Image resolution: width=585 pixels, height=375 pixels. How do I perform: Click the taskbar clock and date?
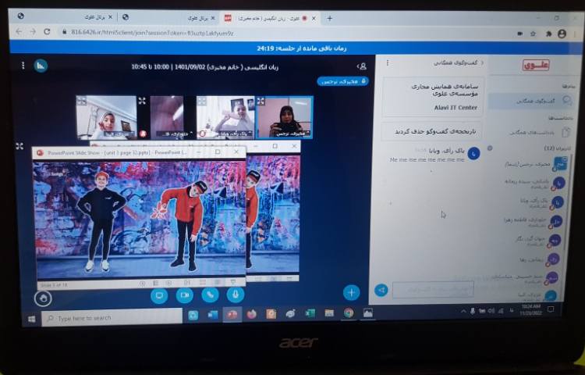point(530,309)
